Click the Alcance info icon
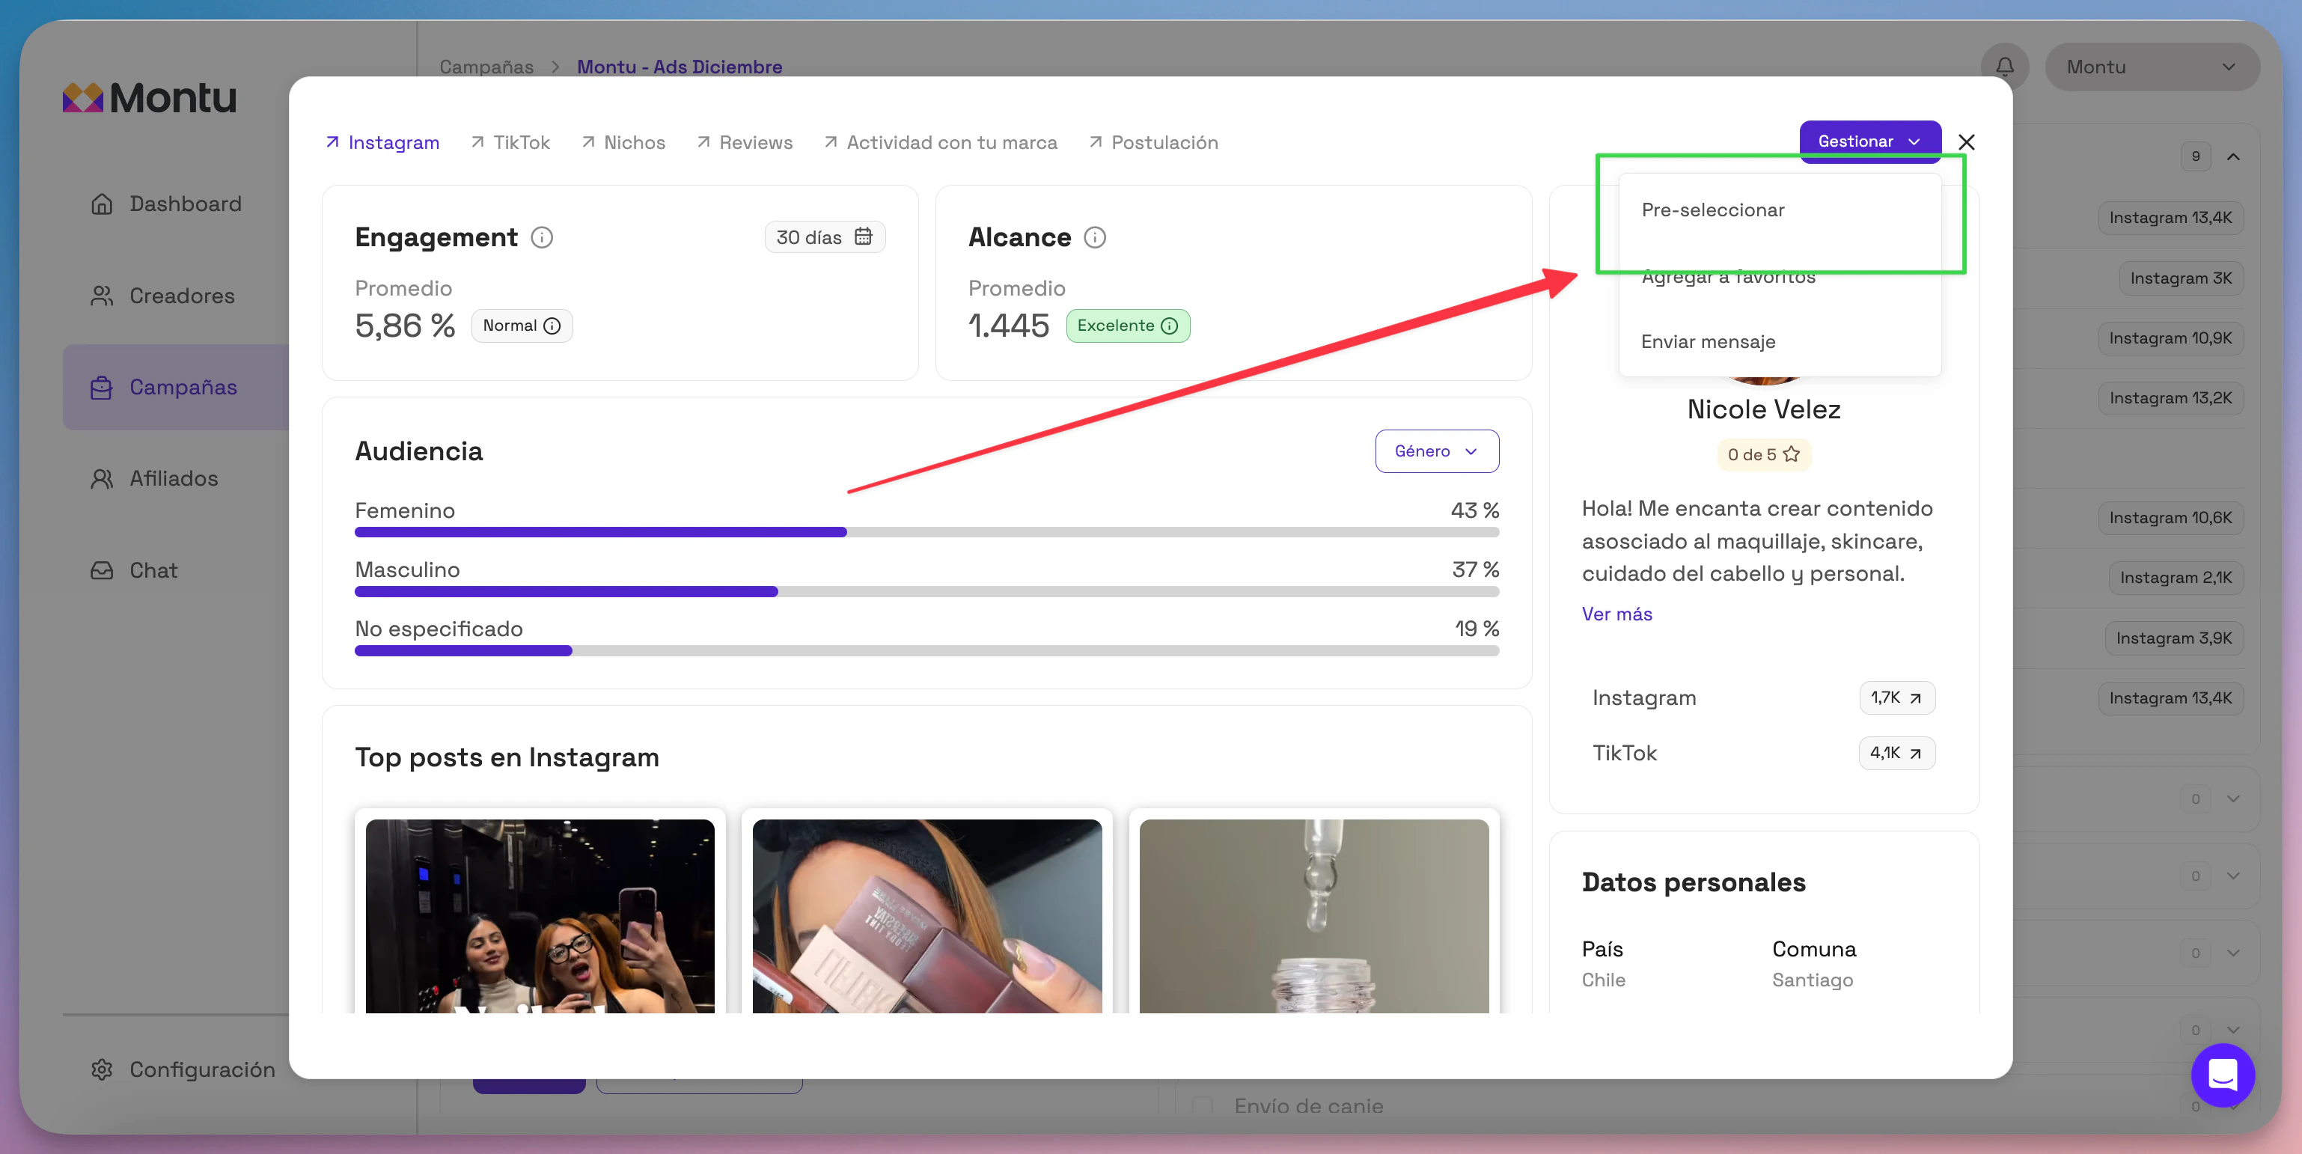Viewport: 2302px width, 1154px height. (x=1095, y=237)
